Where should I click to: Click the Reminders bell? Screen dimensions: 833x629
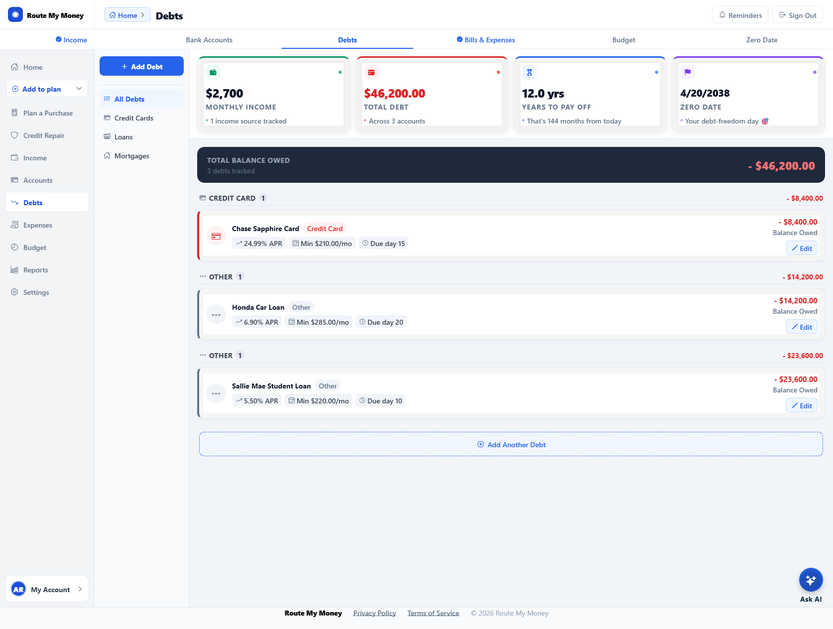point(740,14)
